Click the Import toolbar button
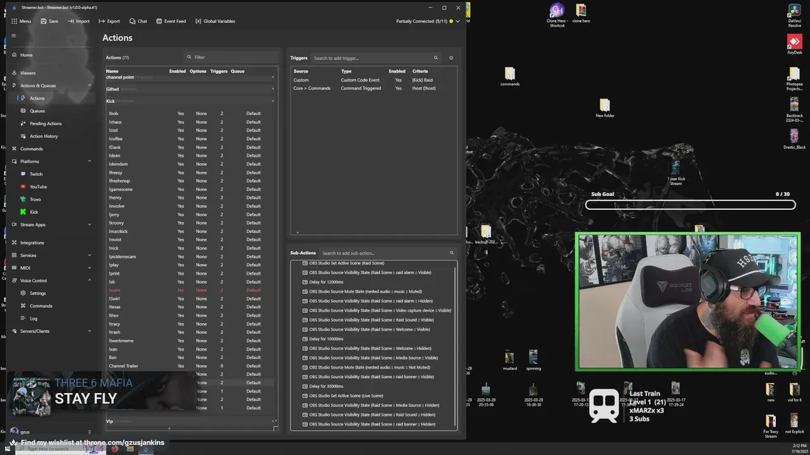The width and height of the screenshot is (810, 455). 78,21
